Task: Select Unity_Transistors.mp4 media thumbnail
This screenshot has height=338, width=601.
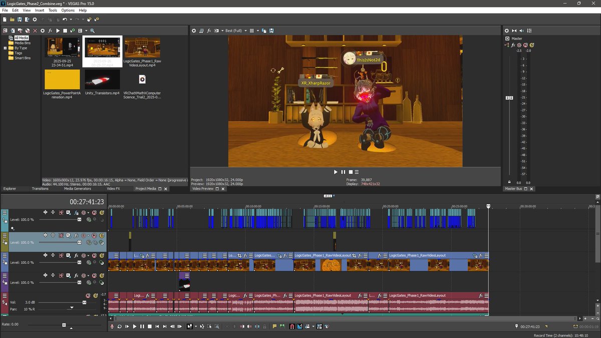Action: coord(102,79)
